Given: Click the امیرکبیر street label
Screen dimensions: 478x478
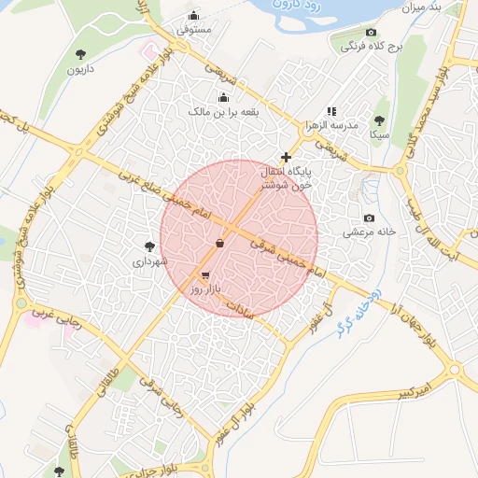Looking at the screenshot, I should (x=415, y=390).
